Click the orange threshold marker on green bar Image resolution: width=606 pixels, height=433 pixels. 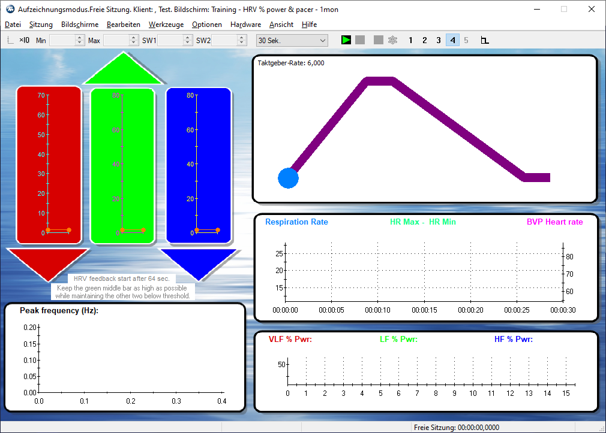click(x=133, y=230)
